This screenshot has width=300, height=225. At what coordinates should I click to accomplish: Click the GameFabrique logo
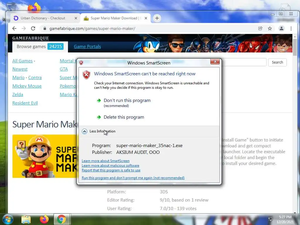30,38
